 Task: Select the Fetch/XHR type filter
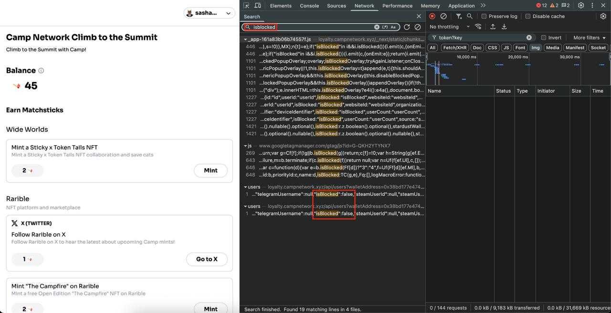point(455,48)
